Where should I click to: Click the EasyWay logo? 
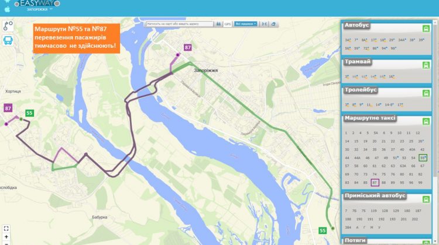pos(37,3)
